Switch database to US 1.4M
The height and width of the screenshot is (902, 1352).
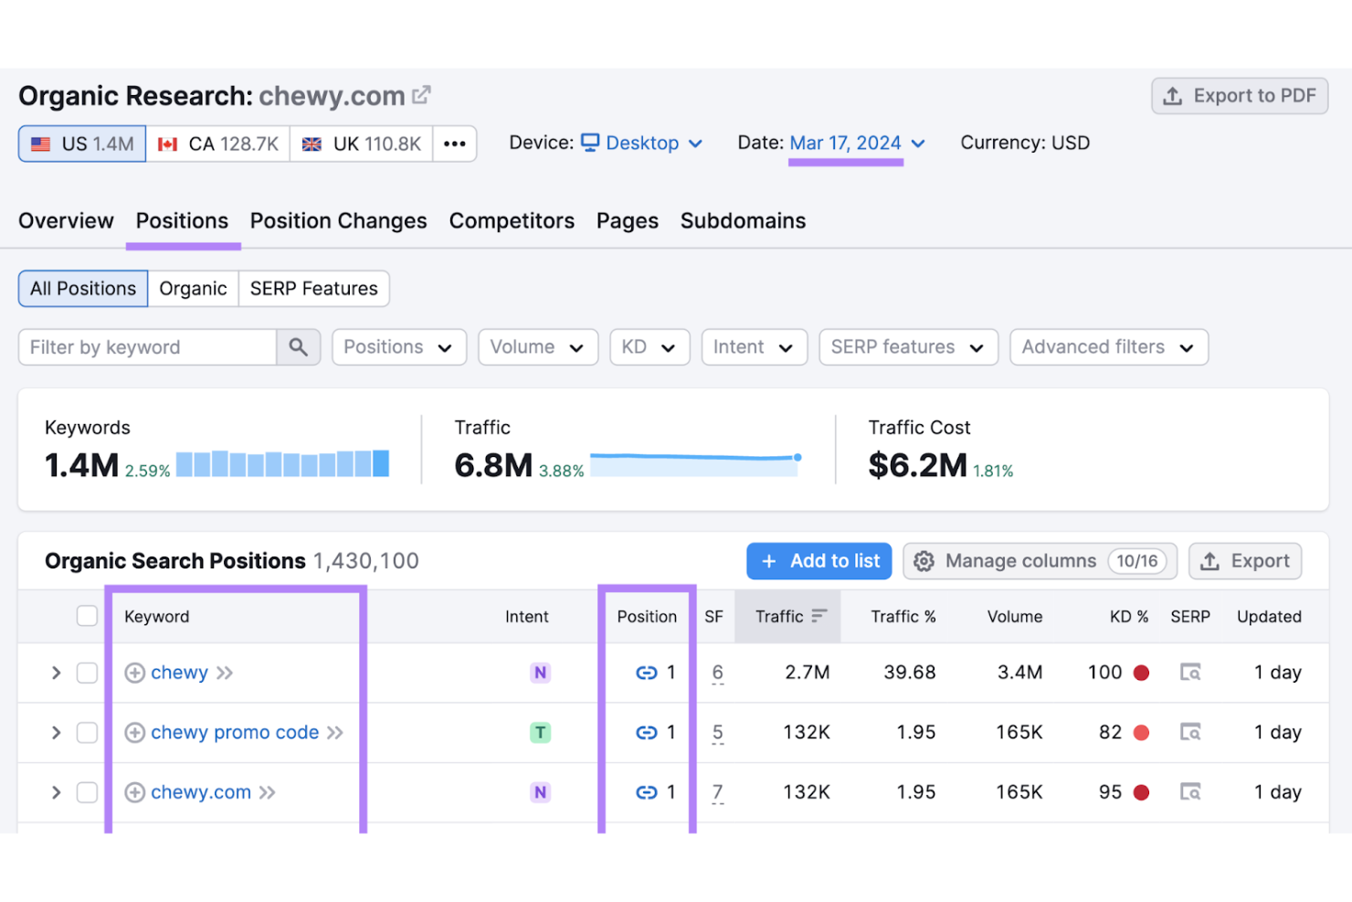point(82,143)
